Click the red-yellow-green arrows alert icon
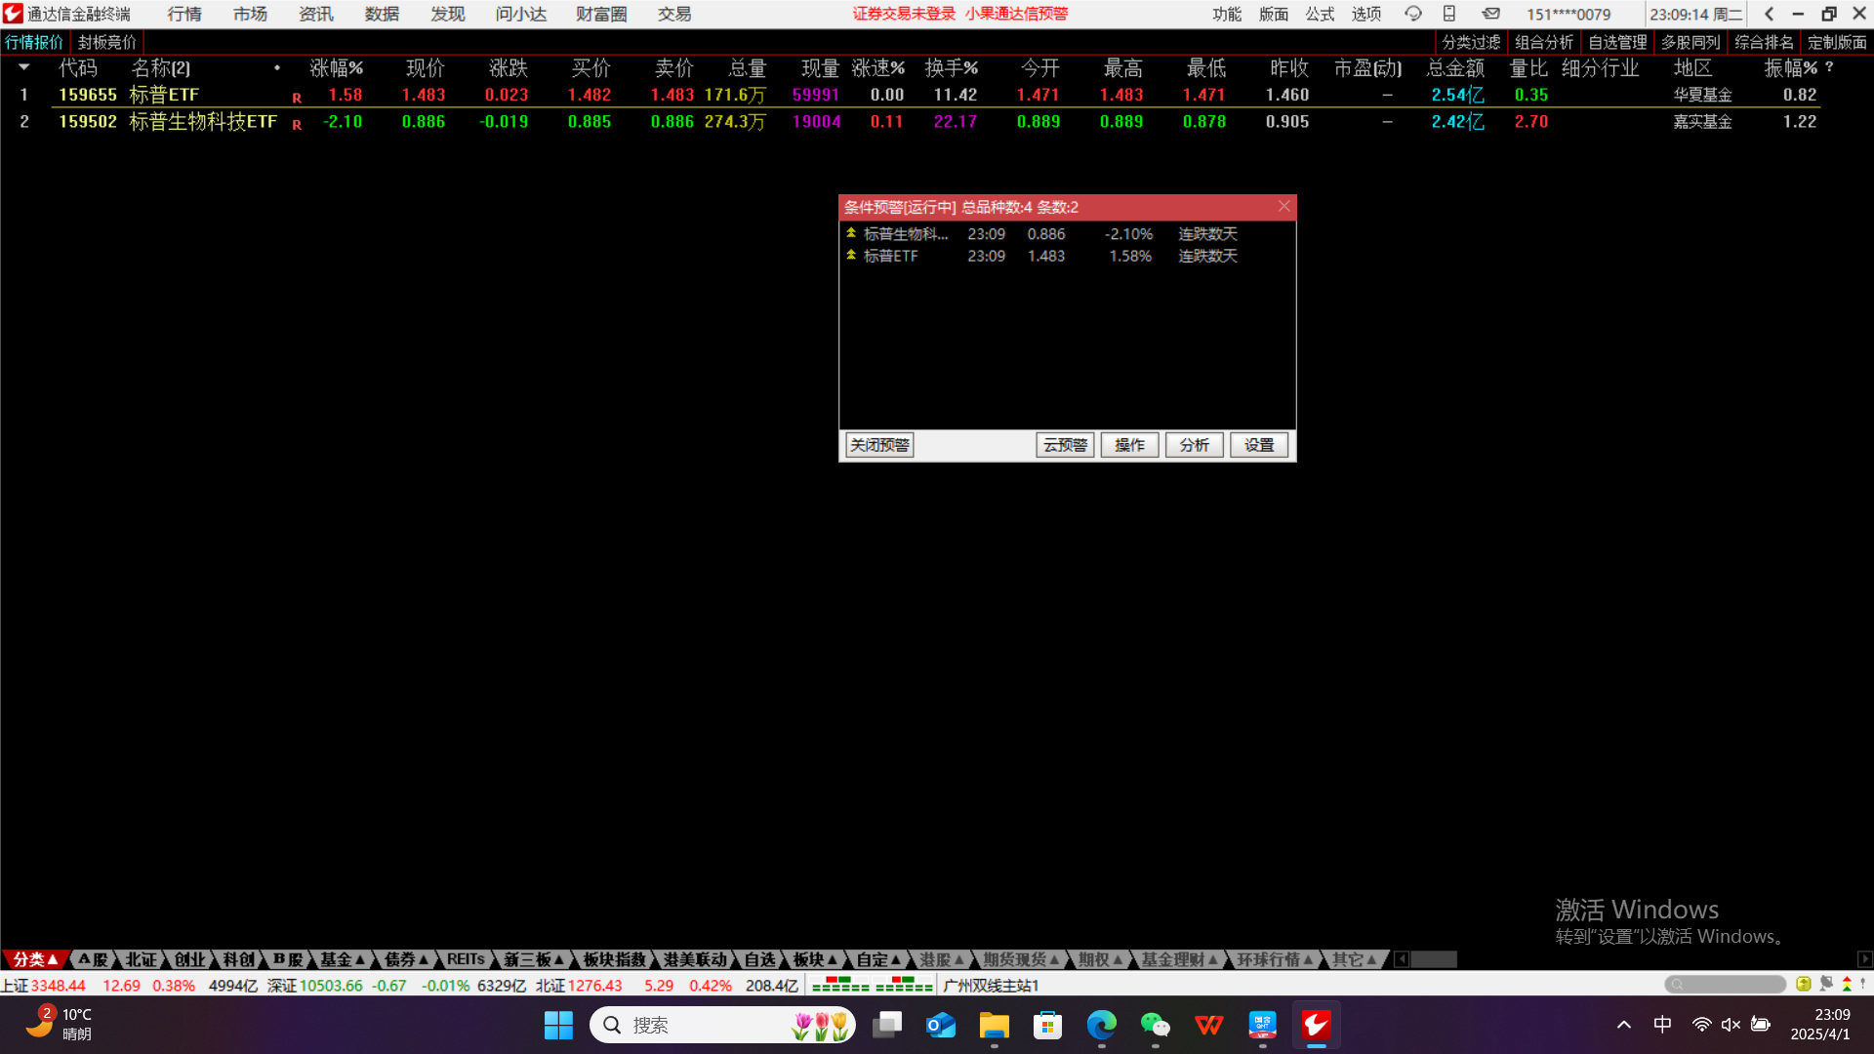The height and width of the screenshot is (1054, 1874). coord(1847,984)
